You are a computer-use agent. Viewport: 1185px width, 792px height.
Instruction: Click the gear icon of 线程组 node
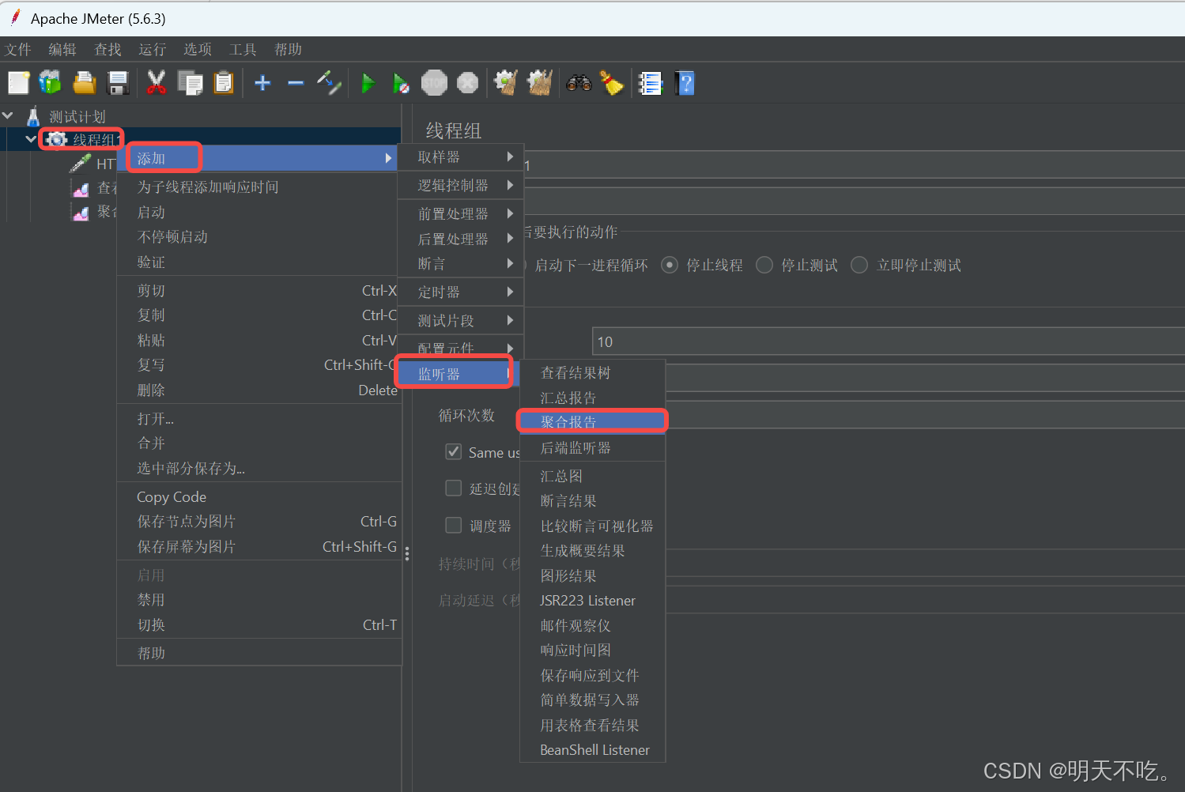point(56,140)
